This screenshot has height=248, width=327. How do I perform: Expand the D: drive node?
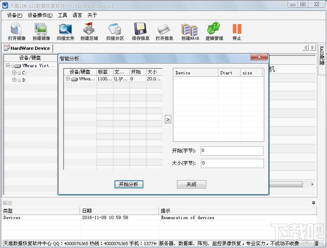point(14,80)
